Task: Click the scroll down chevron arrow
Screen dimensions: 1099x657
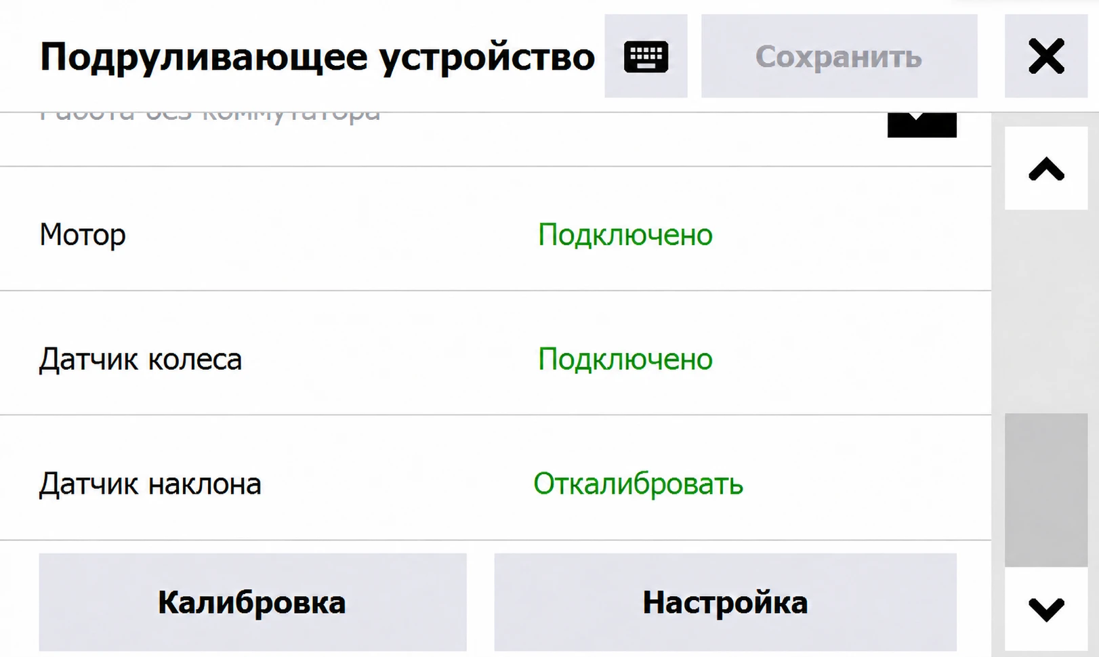Action: (x=1046, y=609)
